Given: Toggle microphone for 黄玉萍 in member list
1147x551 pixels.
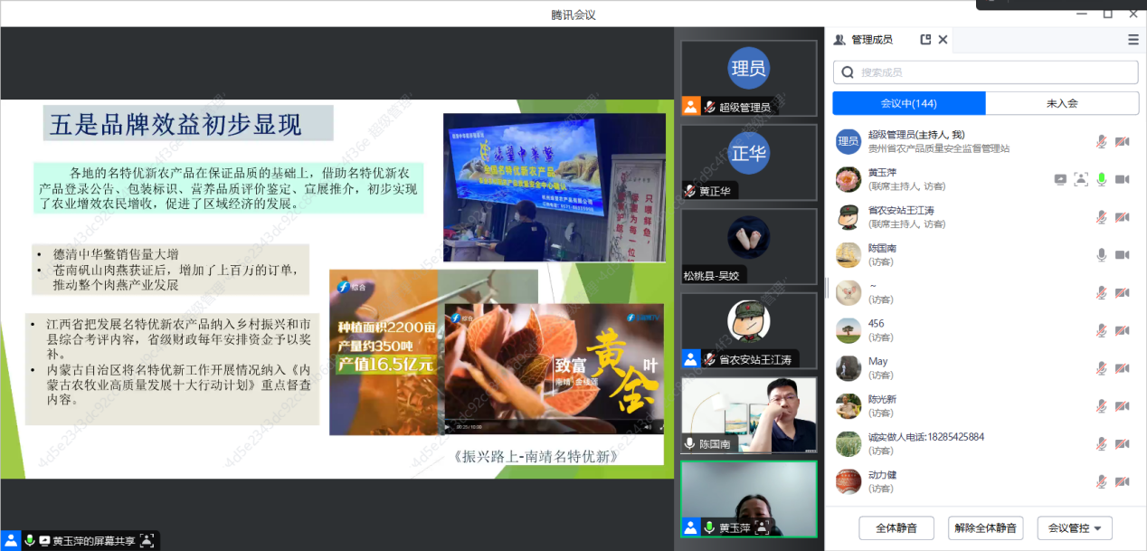Looking at the screenshot, I should (x=1102, y=179).
